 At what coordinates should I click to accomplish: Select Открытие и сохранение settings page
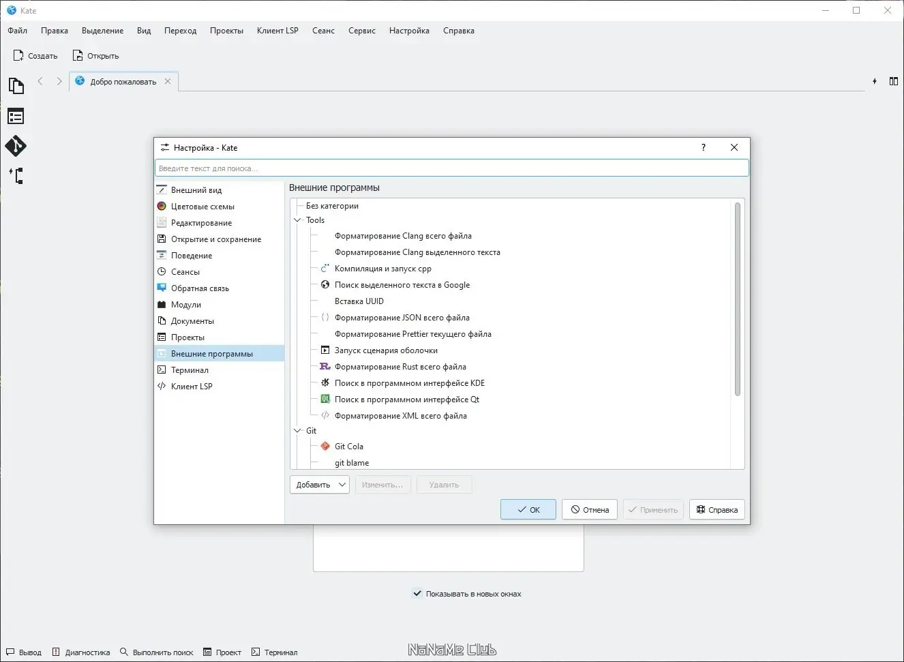219,239
